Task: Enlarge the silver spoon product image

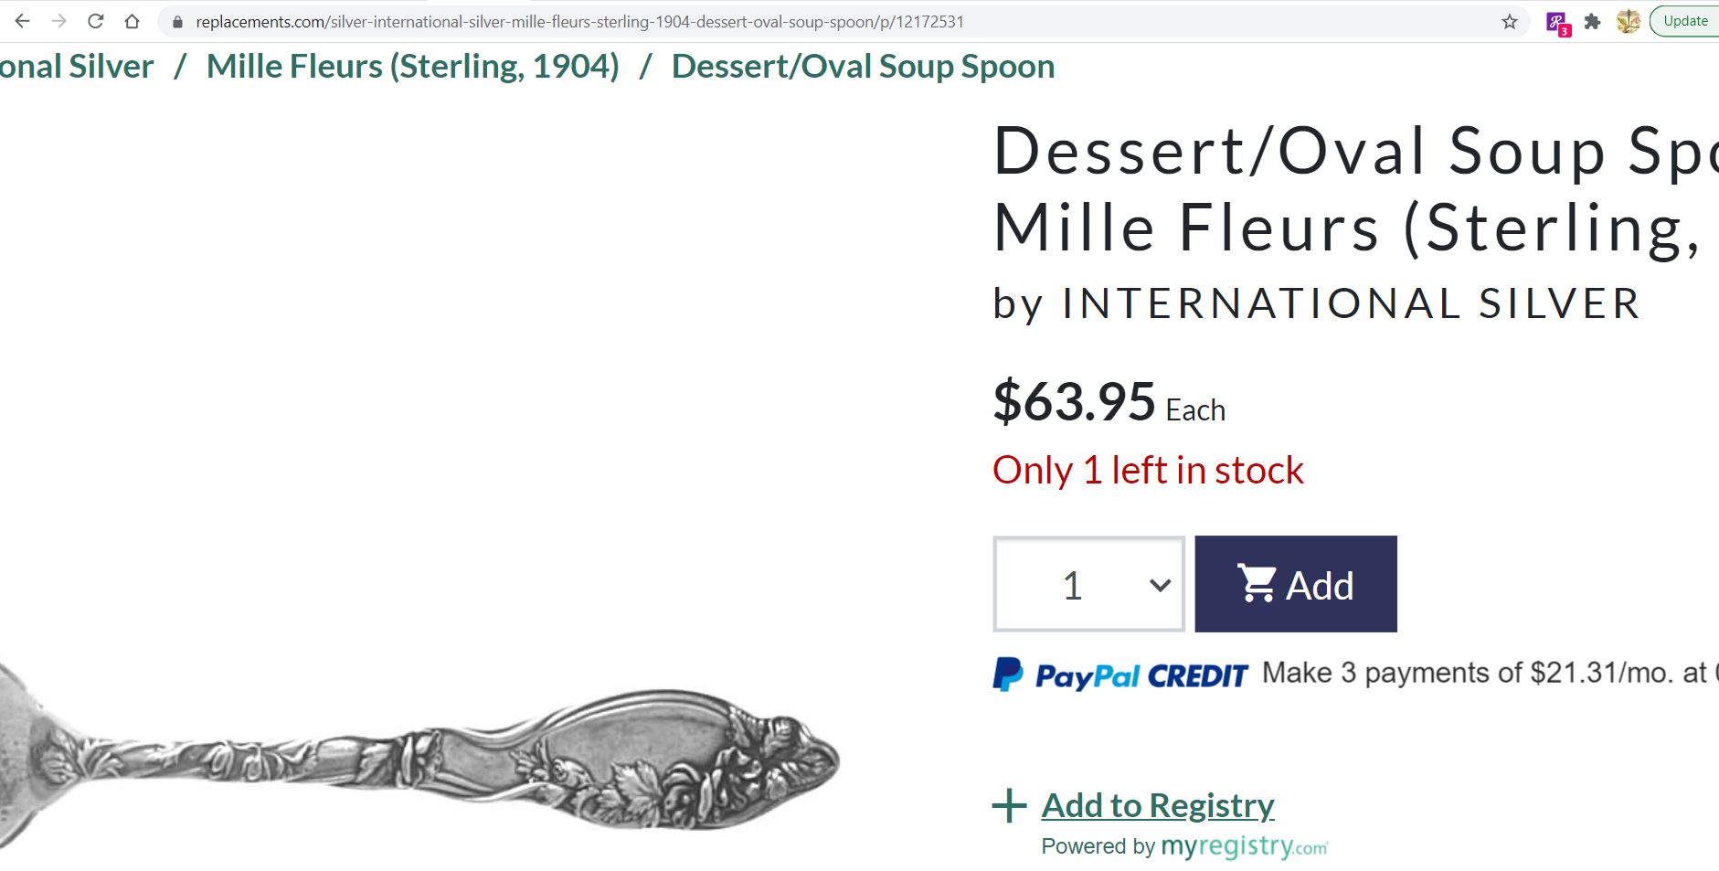Action: [420, 759]
